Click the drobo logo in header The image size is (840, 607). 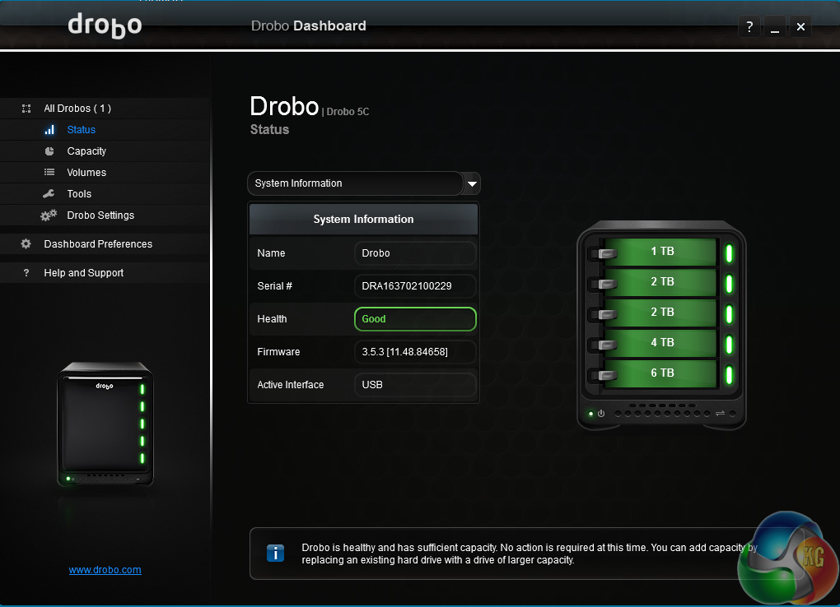pos(105,25)
